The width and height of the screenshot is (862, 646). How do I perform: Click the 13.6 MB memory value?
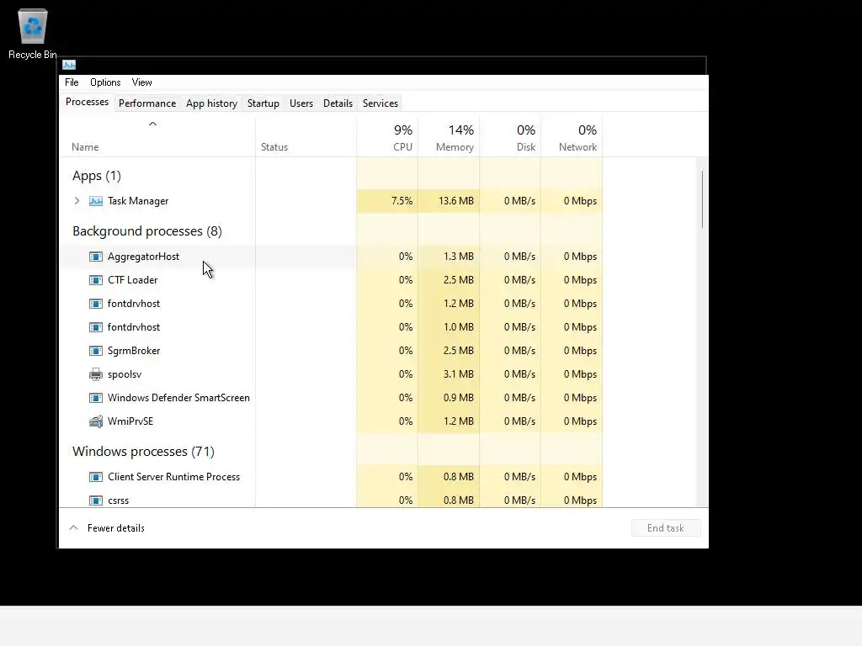pos(456,201)
